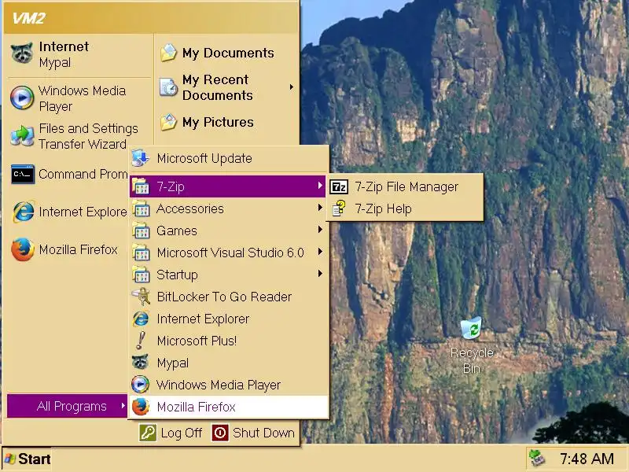Click the Windows Media Player icon in left pane
Viewport: 629px width, 472px height.
[22, 98]
